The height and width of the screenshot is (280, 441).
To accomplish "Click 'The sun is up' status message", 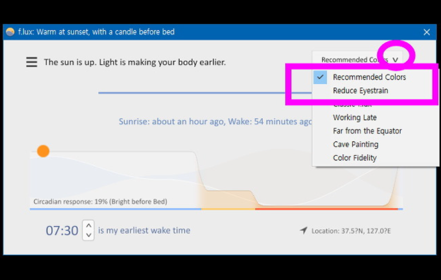I will pyautogui.click(x=135, y=62).
